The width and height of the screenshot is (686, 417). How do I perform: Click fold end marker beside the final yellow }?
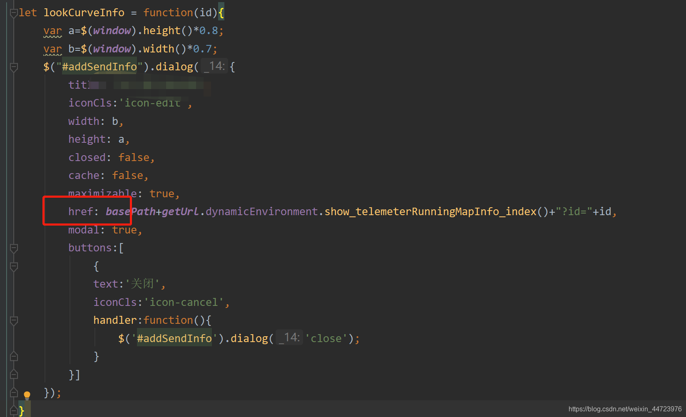(14, 411)
